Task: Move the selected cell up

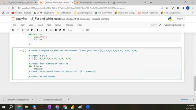Action: pyautogui.click(x=37, y=30)
